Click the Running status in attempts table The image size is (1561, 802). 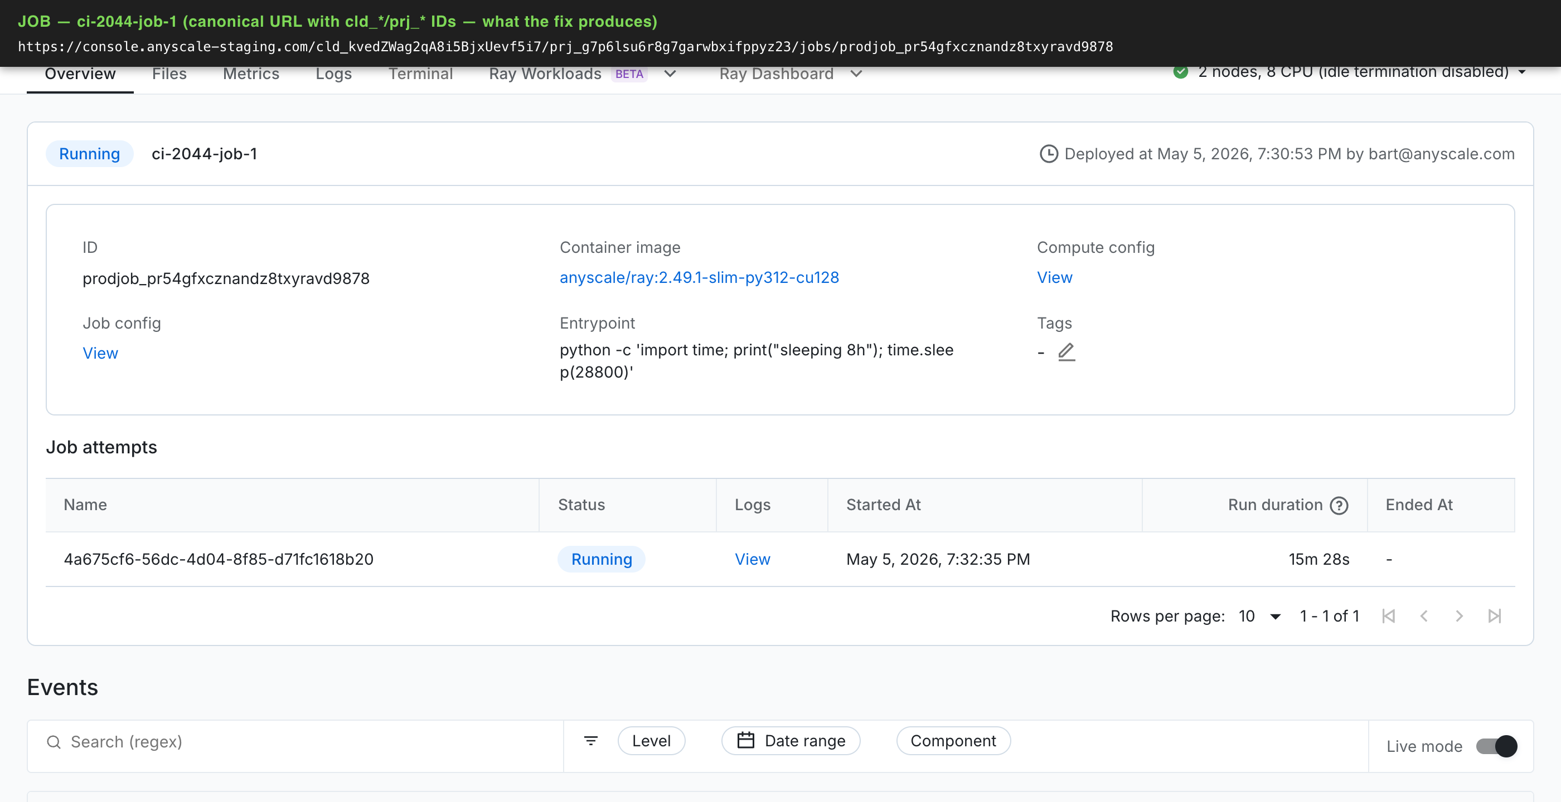pos(601,559)
